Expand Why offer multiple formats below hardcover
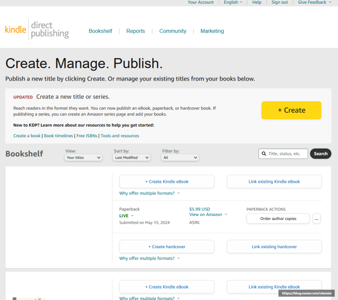The width and height of the screenshot is (338, 300). click(x=149, y=258)
